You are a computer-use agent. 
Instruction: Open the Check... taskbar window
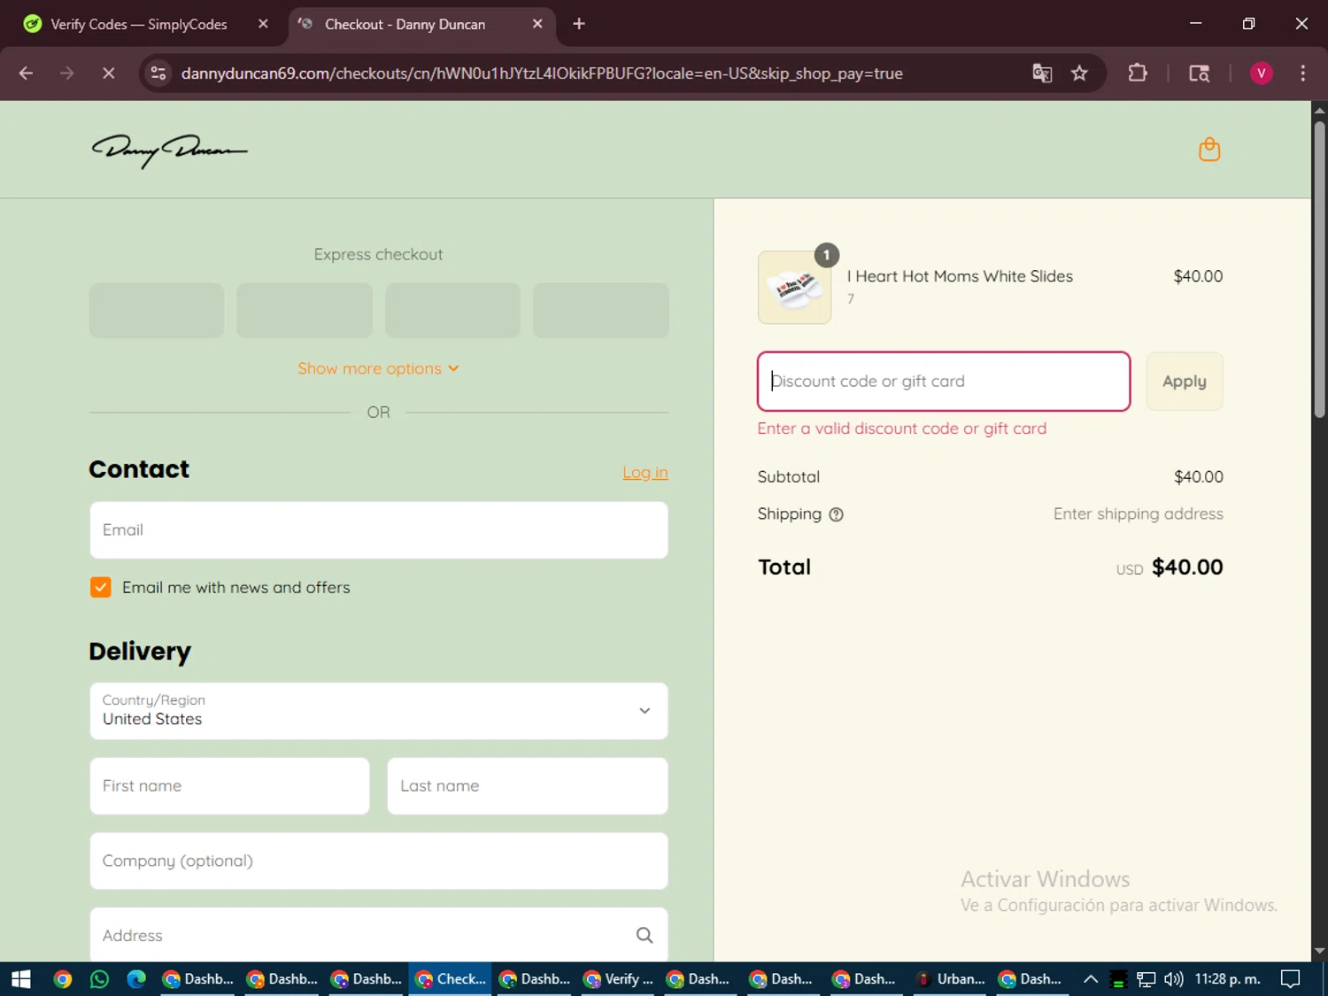[x=450, y=979]
